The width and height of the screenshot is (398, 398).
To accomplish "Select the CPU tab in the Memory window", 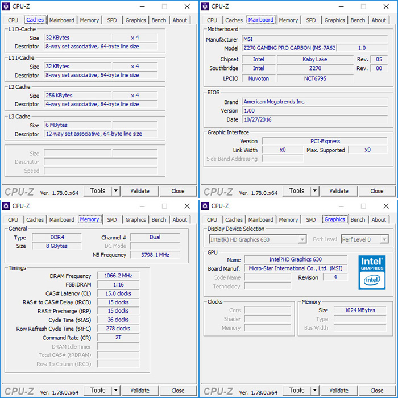I will pyautogui.click(x=13, y=219).
